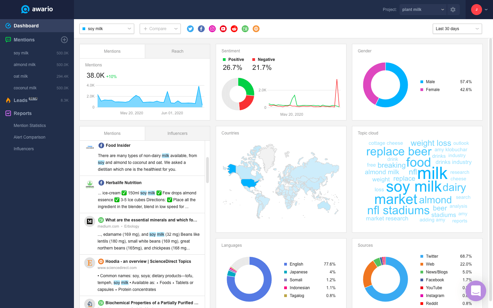The width and height of the screenshot is (493, 308).
Task: Select the almond milk alert in sidebar
Action: 37,65
